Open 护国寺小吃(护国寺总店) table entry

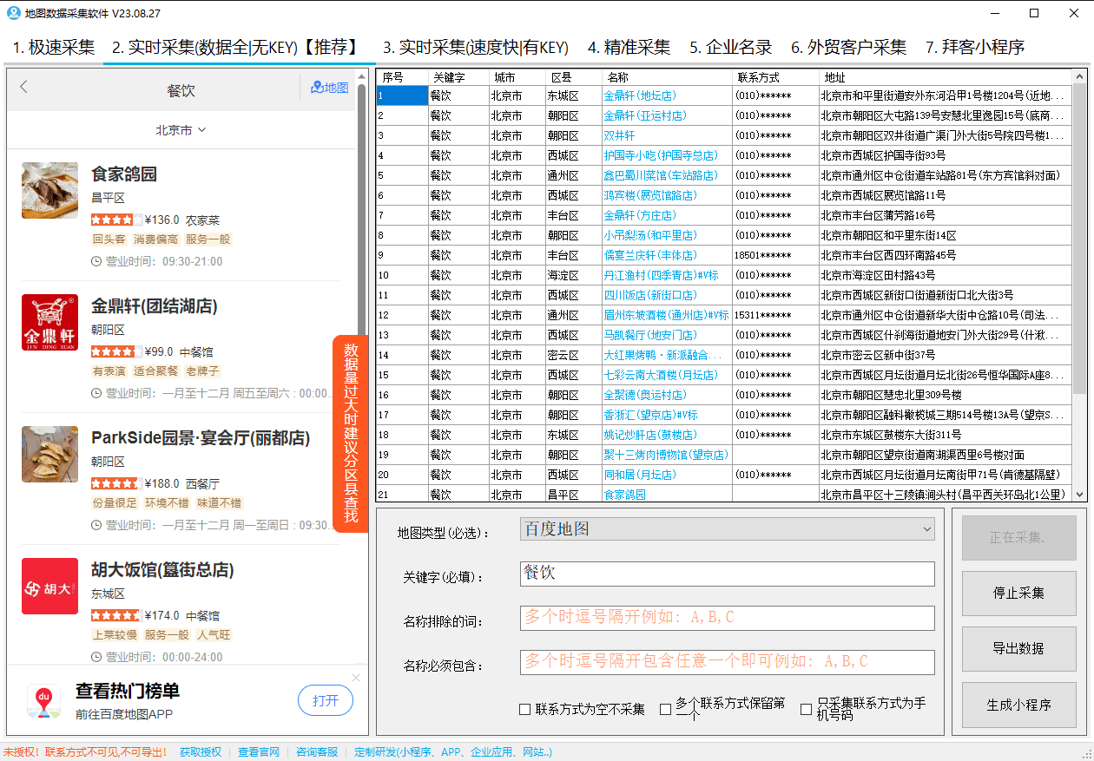[x=661, y=155]
